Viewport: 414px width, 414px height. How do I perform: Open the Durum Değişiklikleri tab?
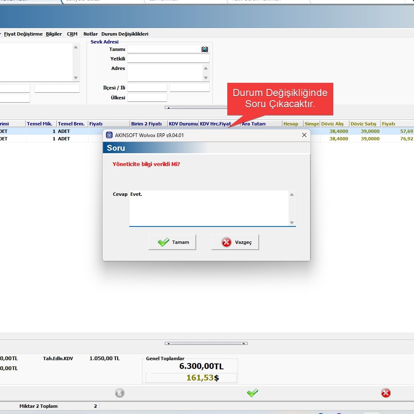125,34
